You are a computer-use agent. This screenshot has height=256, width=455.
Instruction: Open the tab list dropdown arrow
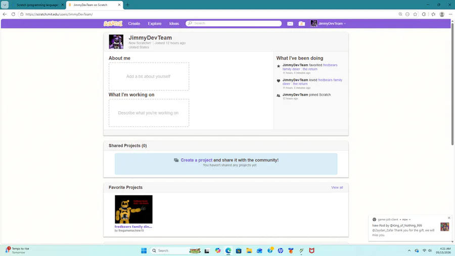[5, 5]
